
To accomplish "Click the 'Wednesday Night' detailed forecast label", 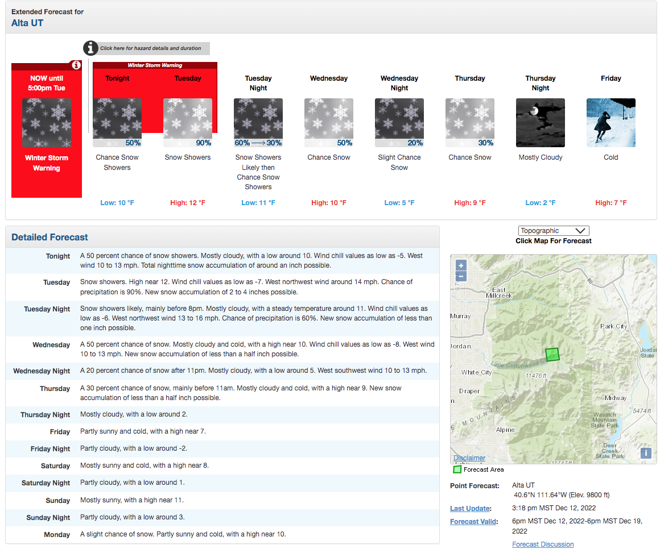I will point(42,371).
